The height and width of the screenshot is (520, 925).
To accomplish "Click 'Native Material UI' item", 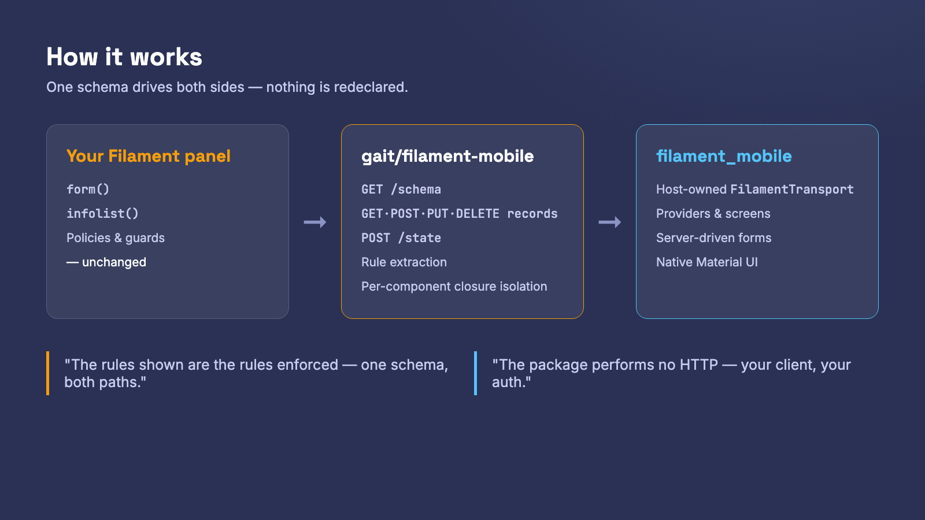I will pos(707,262).
